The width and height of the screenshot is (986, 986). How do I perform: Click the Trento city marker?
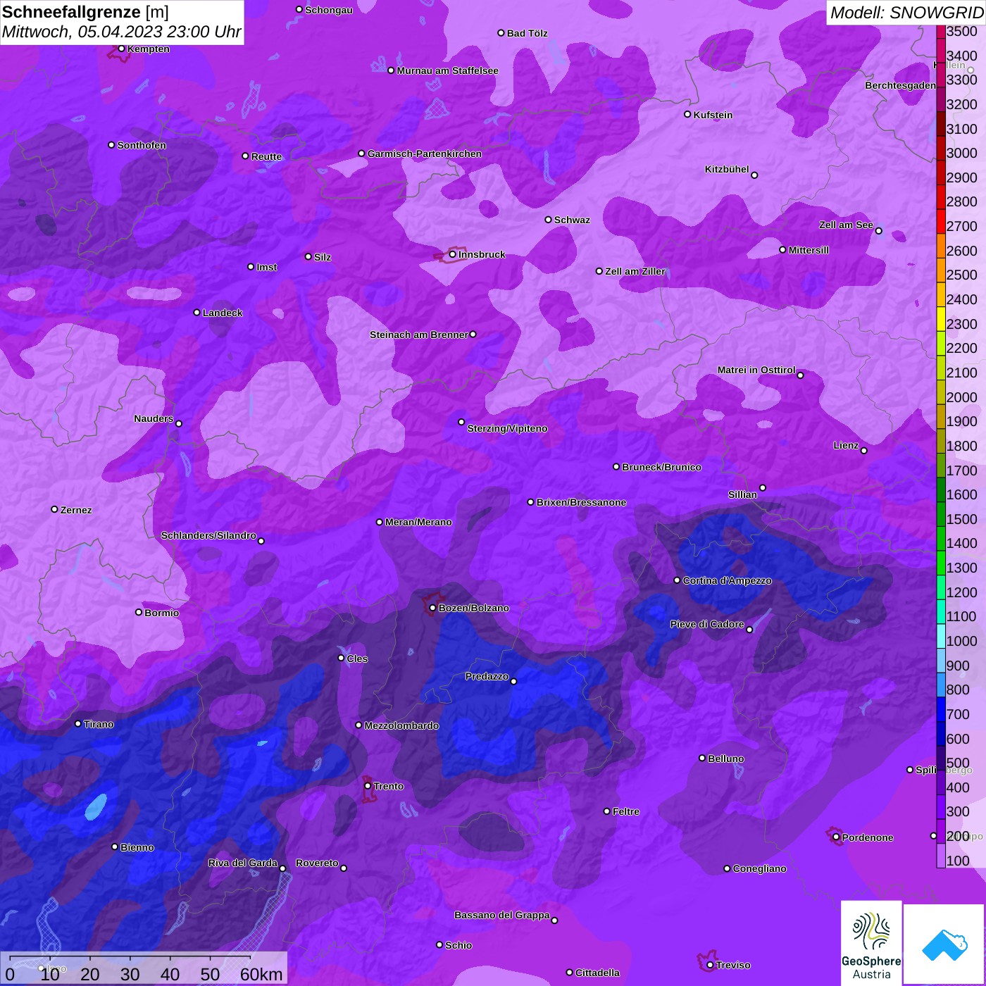[x=368, y=786]
